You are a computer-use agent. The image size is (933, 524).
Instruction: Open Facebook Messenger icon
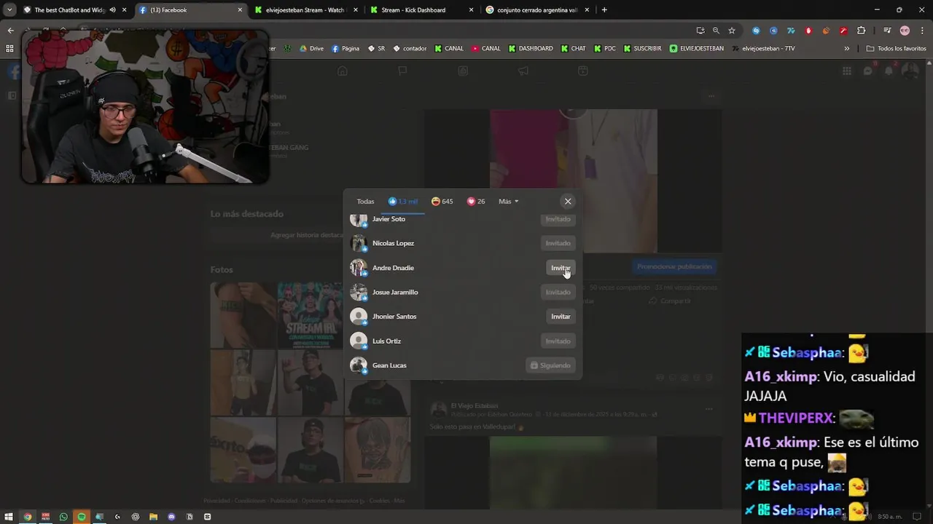tap(867, 71)
